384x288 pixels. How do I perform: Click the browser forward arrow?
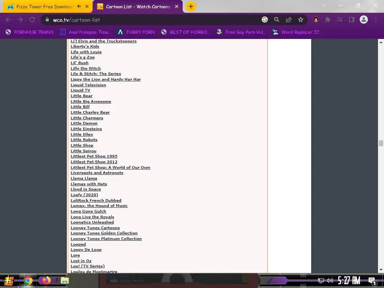point(20,19)
